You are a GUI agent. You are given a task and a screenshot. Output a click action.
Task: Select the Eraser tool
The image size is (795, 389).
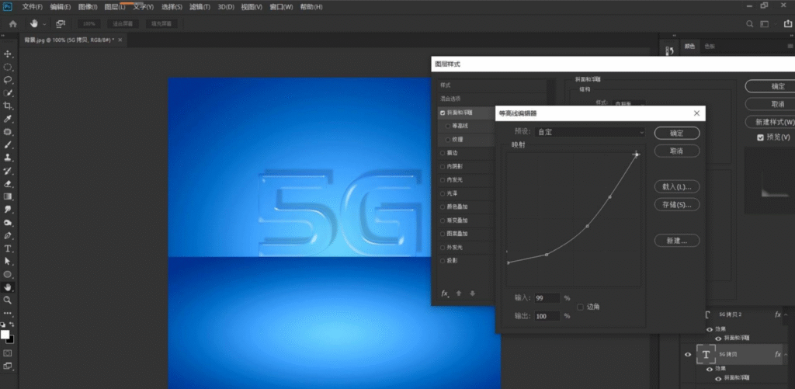pyautogui.click(x=8, y=183)
